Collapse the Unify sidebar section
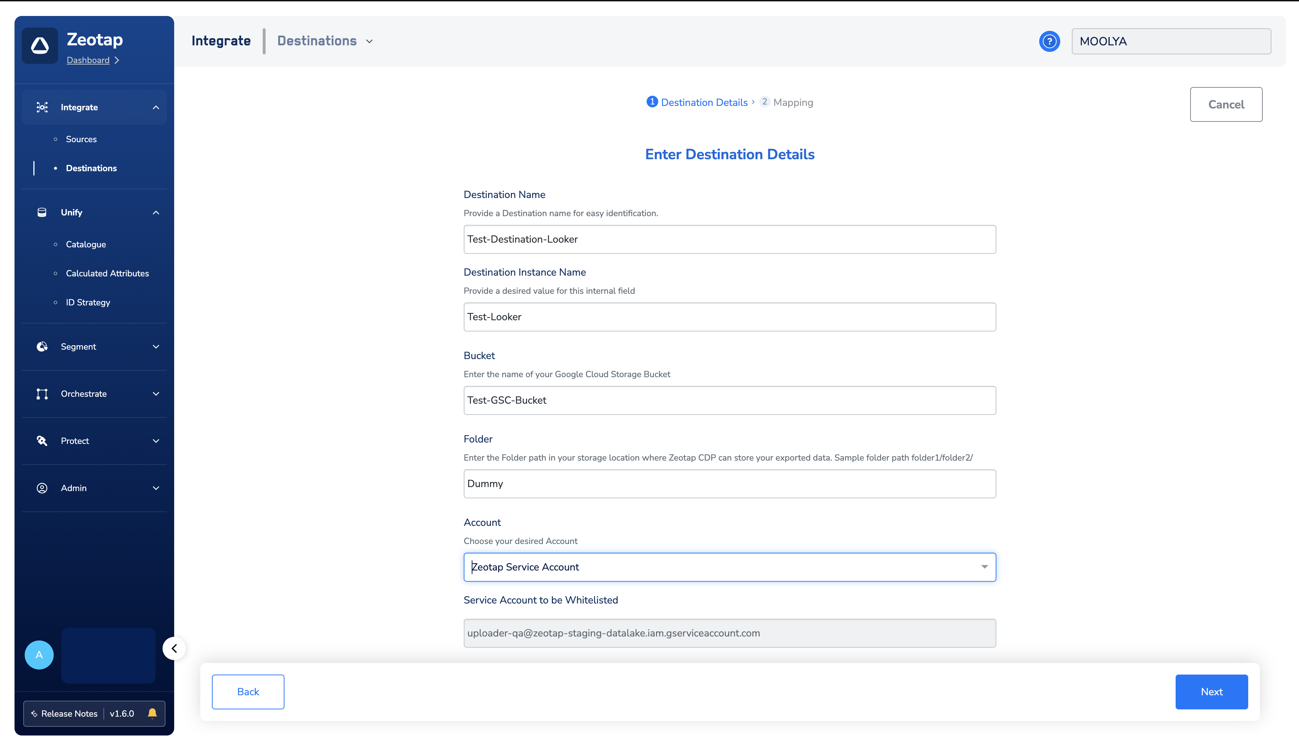The width and height of the screenshot is (1299, 750). [x=156, y=212]
